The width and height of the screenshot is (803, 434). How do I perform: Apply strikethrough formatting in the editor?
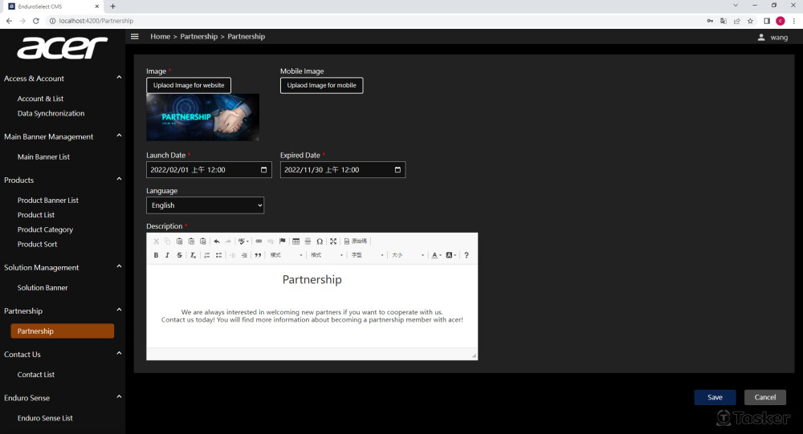pyautogui.click(x=179, y=255)
